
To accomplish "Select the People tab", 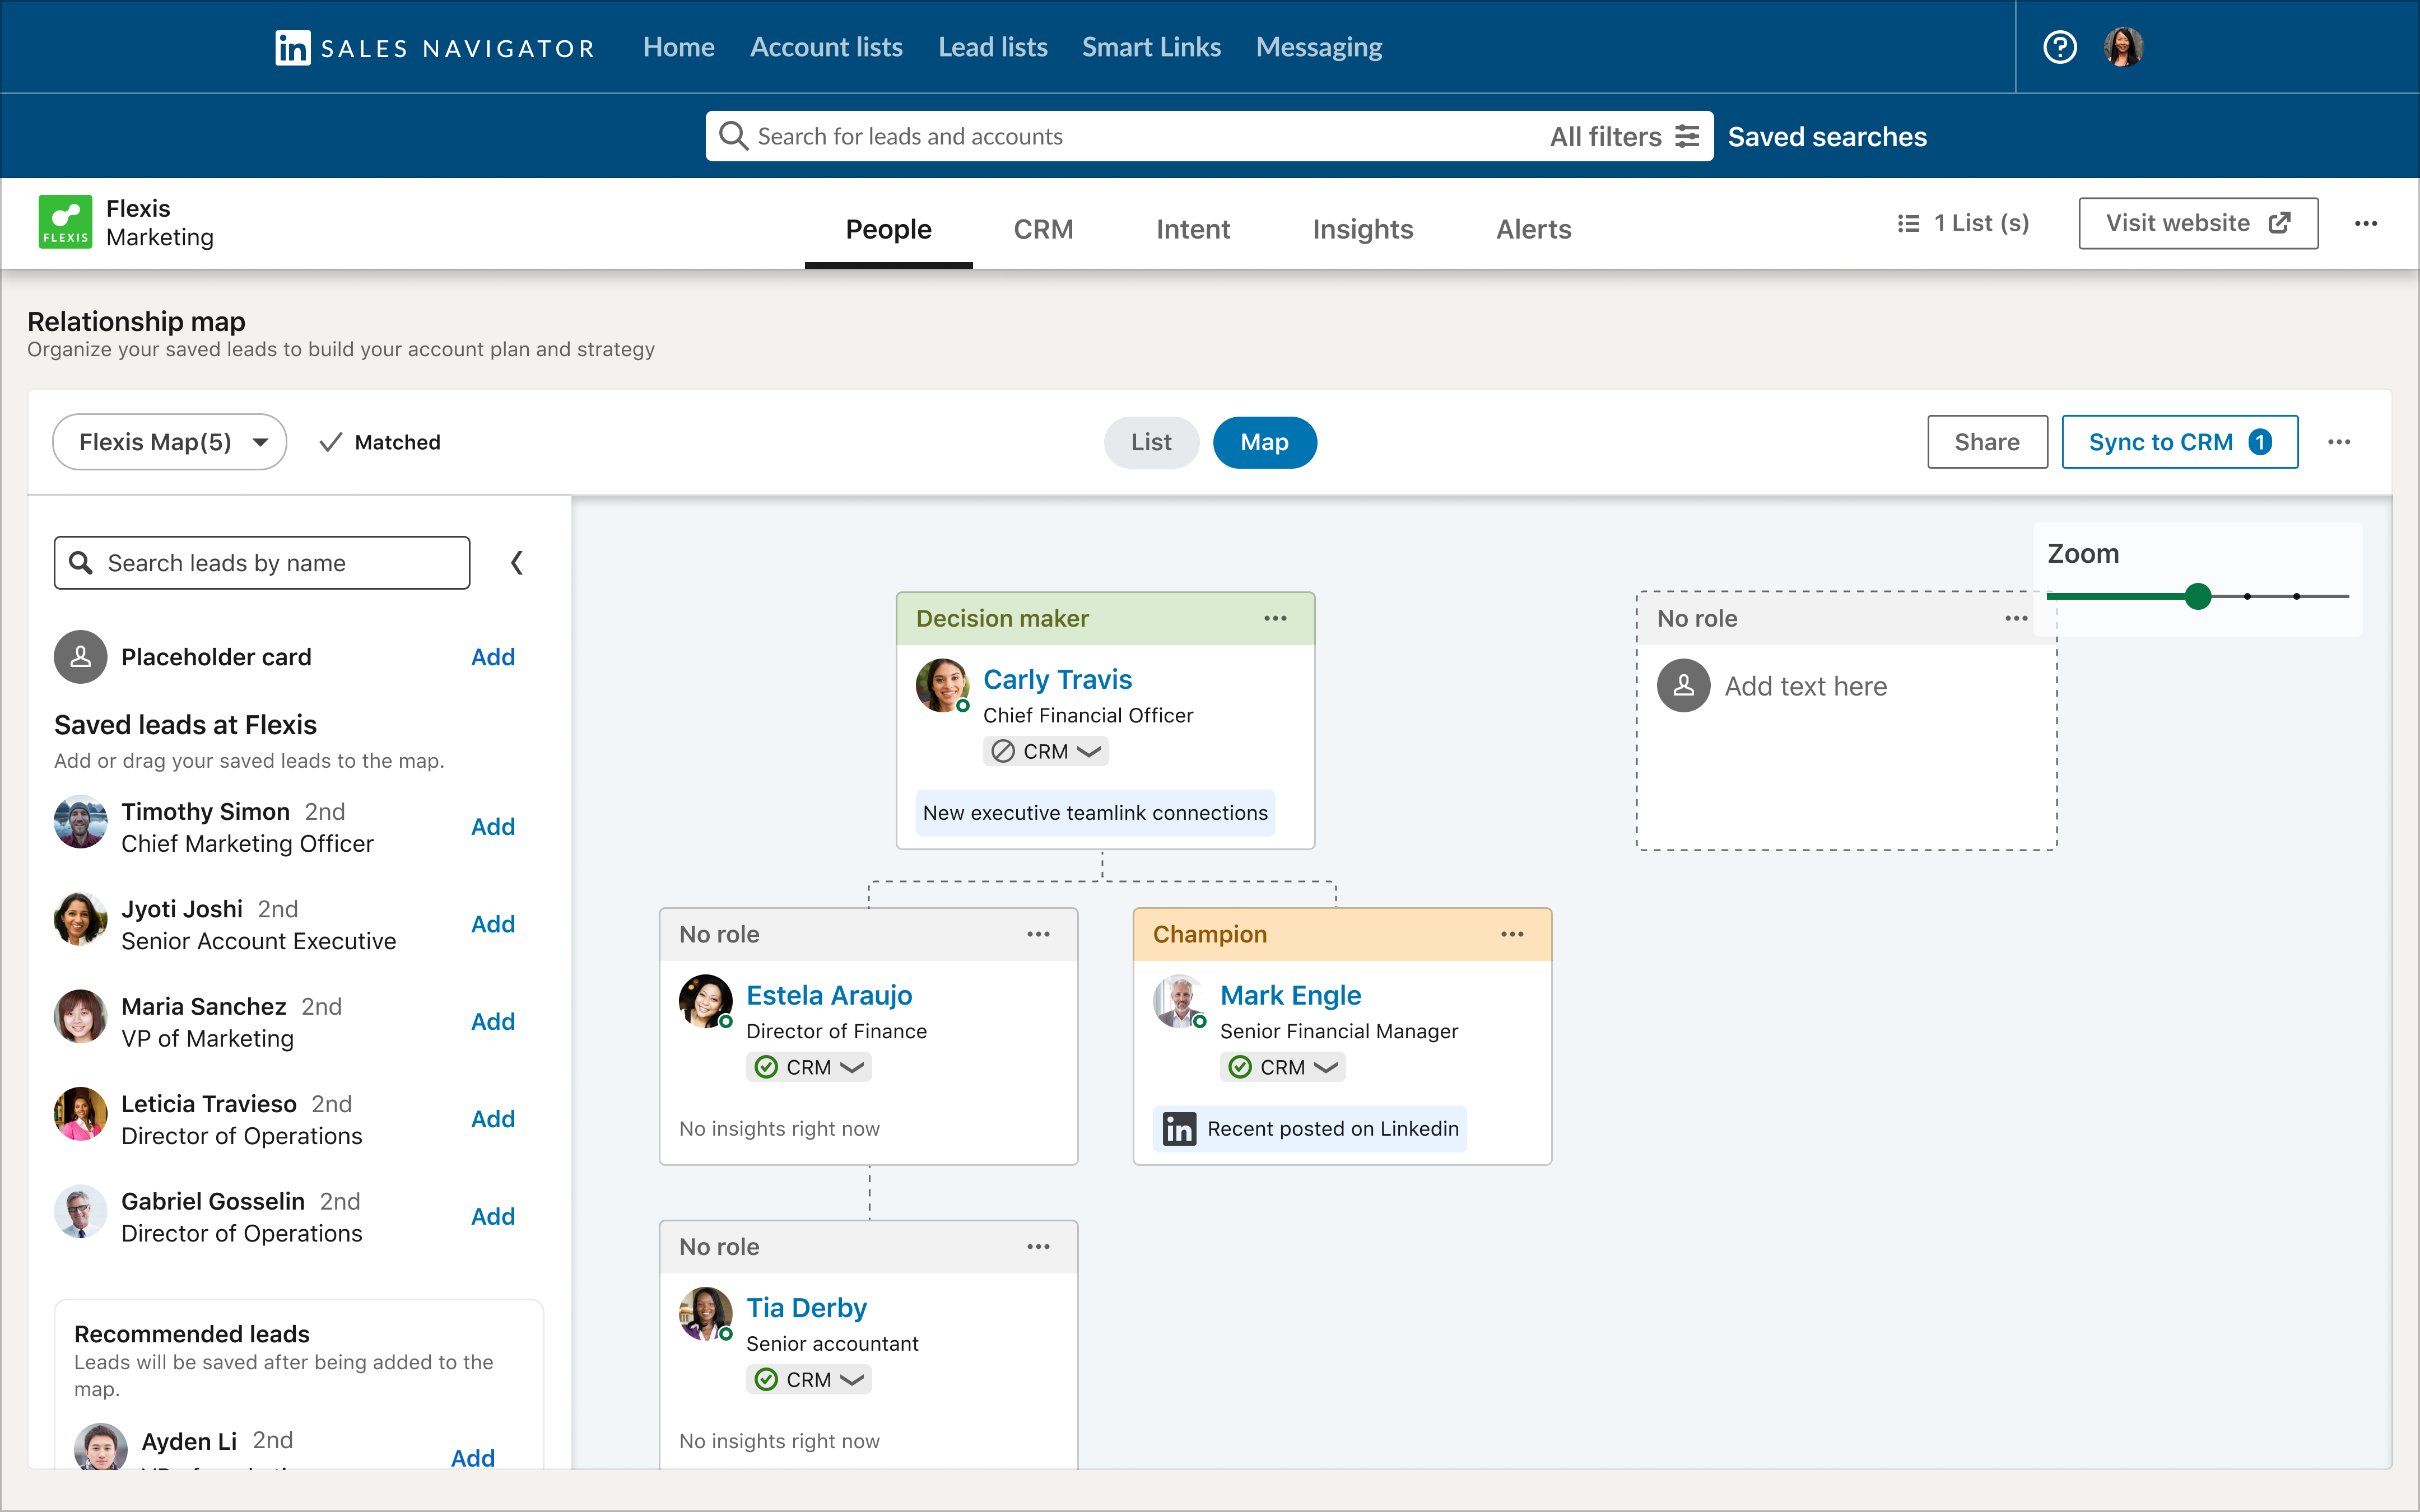I will pos(888,230).
